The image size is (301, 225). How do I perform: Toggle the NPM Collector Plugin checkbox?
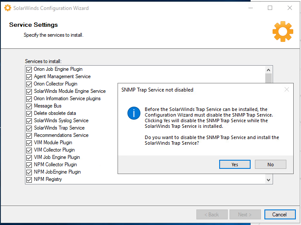(29, 165)
